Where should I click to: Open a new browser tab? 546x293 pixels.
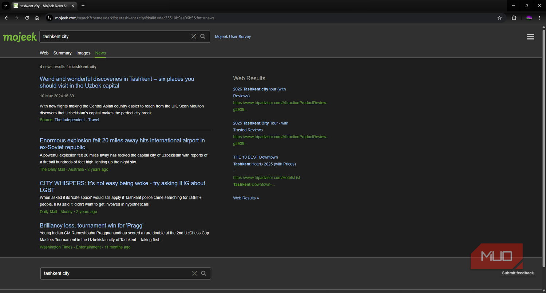point(83,6)
